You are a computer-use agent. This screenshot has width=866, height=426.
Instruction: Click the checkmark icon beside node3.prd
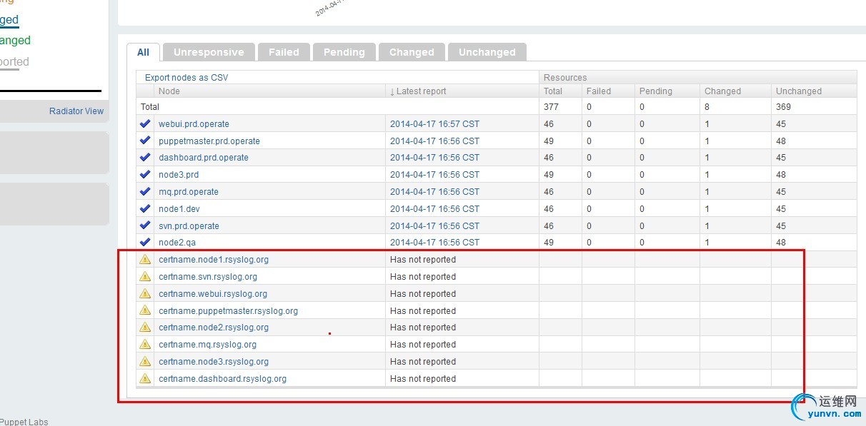[145, 174]
